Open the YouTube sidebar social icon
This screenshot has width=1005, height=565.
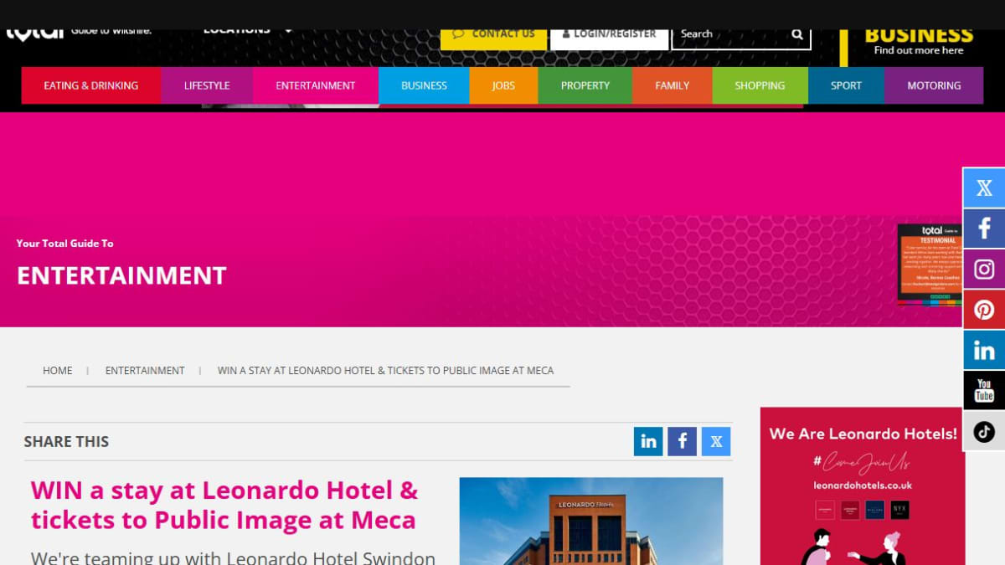pyautogui.click(x=984, y=391)
